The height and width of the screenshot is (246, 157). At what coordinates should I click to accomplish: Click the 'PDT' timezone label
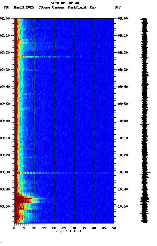tap(7, 7)
